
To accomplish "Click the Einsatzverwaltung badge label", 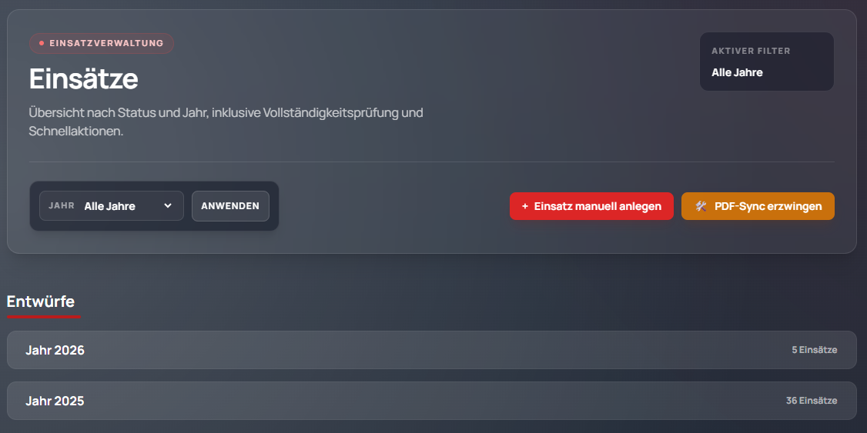I will tap(106, 43).
